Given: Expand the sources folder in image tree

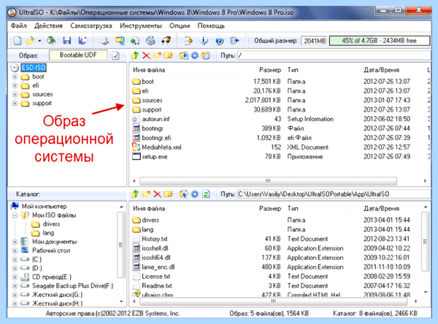Looking at the screenshot, I should [x=15, y=94].
